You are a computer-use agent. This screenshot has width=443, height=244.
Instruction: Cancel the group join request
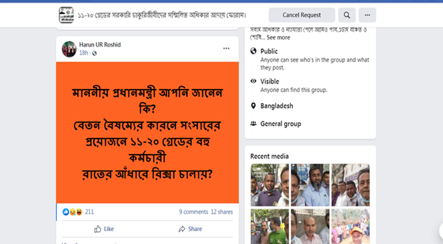coord(302,15)
